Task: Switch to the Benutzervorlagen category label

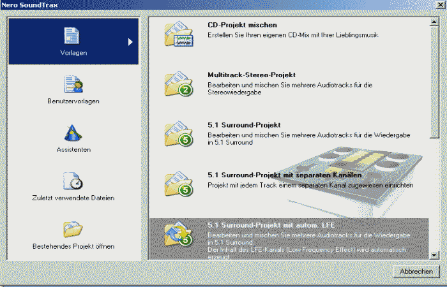Action: [73, 101]
